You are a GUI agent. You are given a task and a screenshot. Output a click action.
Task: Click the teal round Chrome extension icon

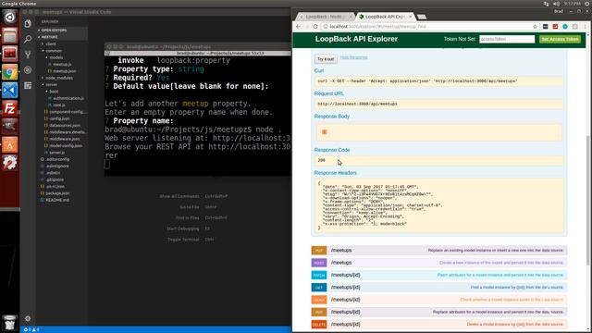pos(565,27)
